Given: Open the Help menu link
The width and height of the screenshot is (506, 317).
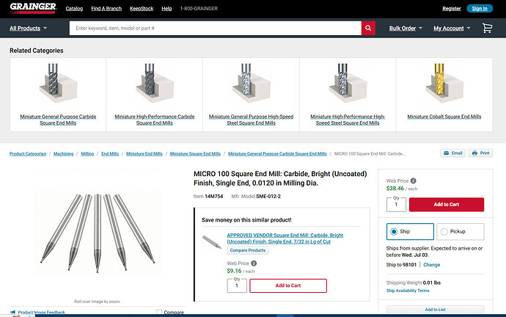Looking at the screenshot, I should (x=166, y=8).
